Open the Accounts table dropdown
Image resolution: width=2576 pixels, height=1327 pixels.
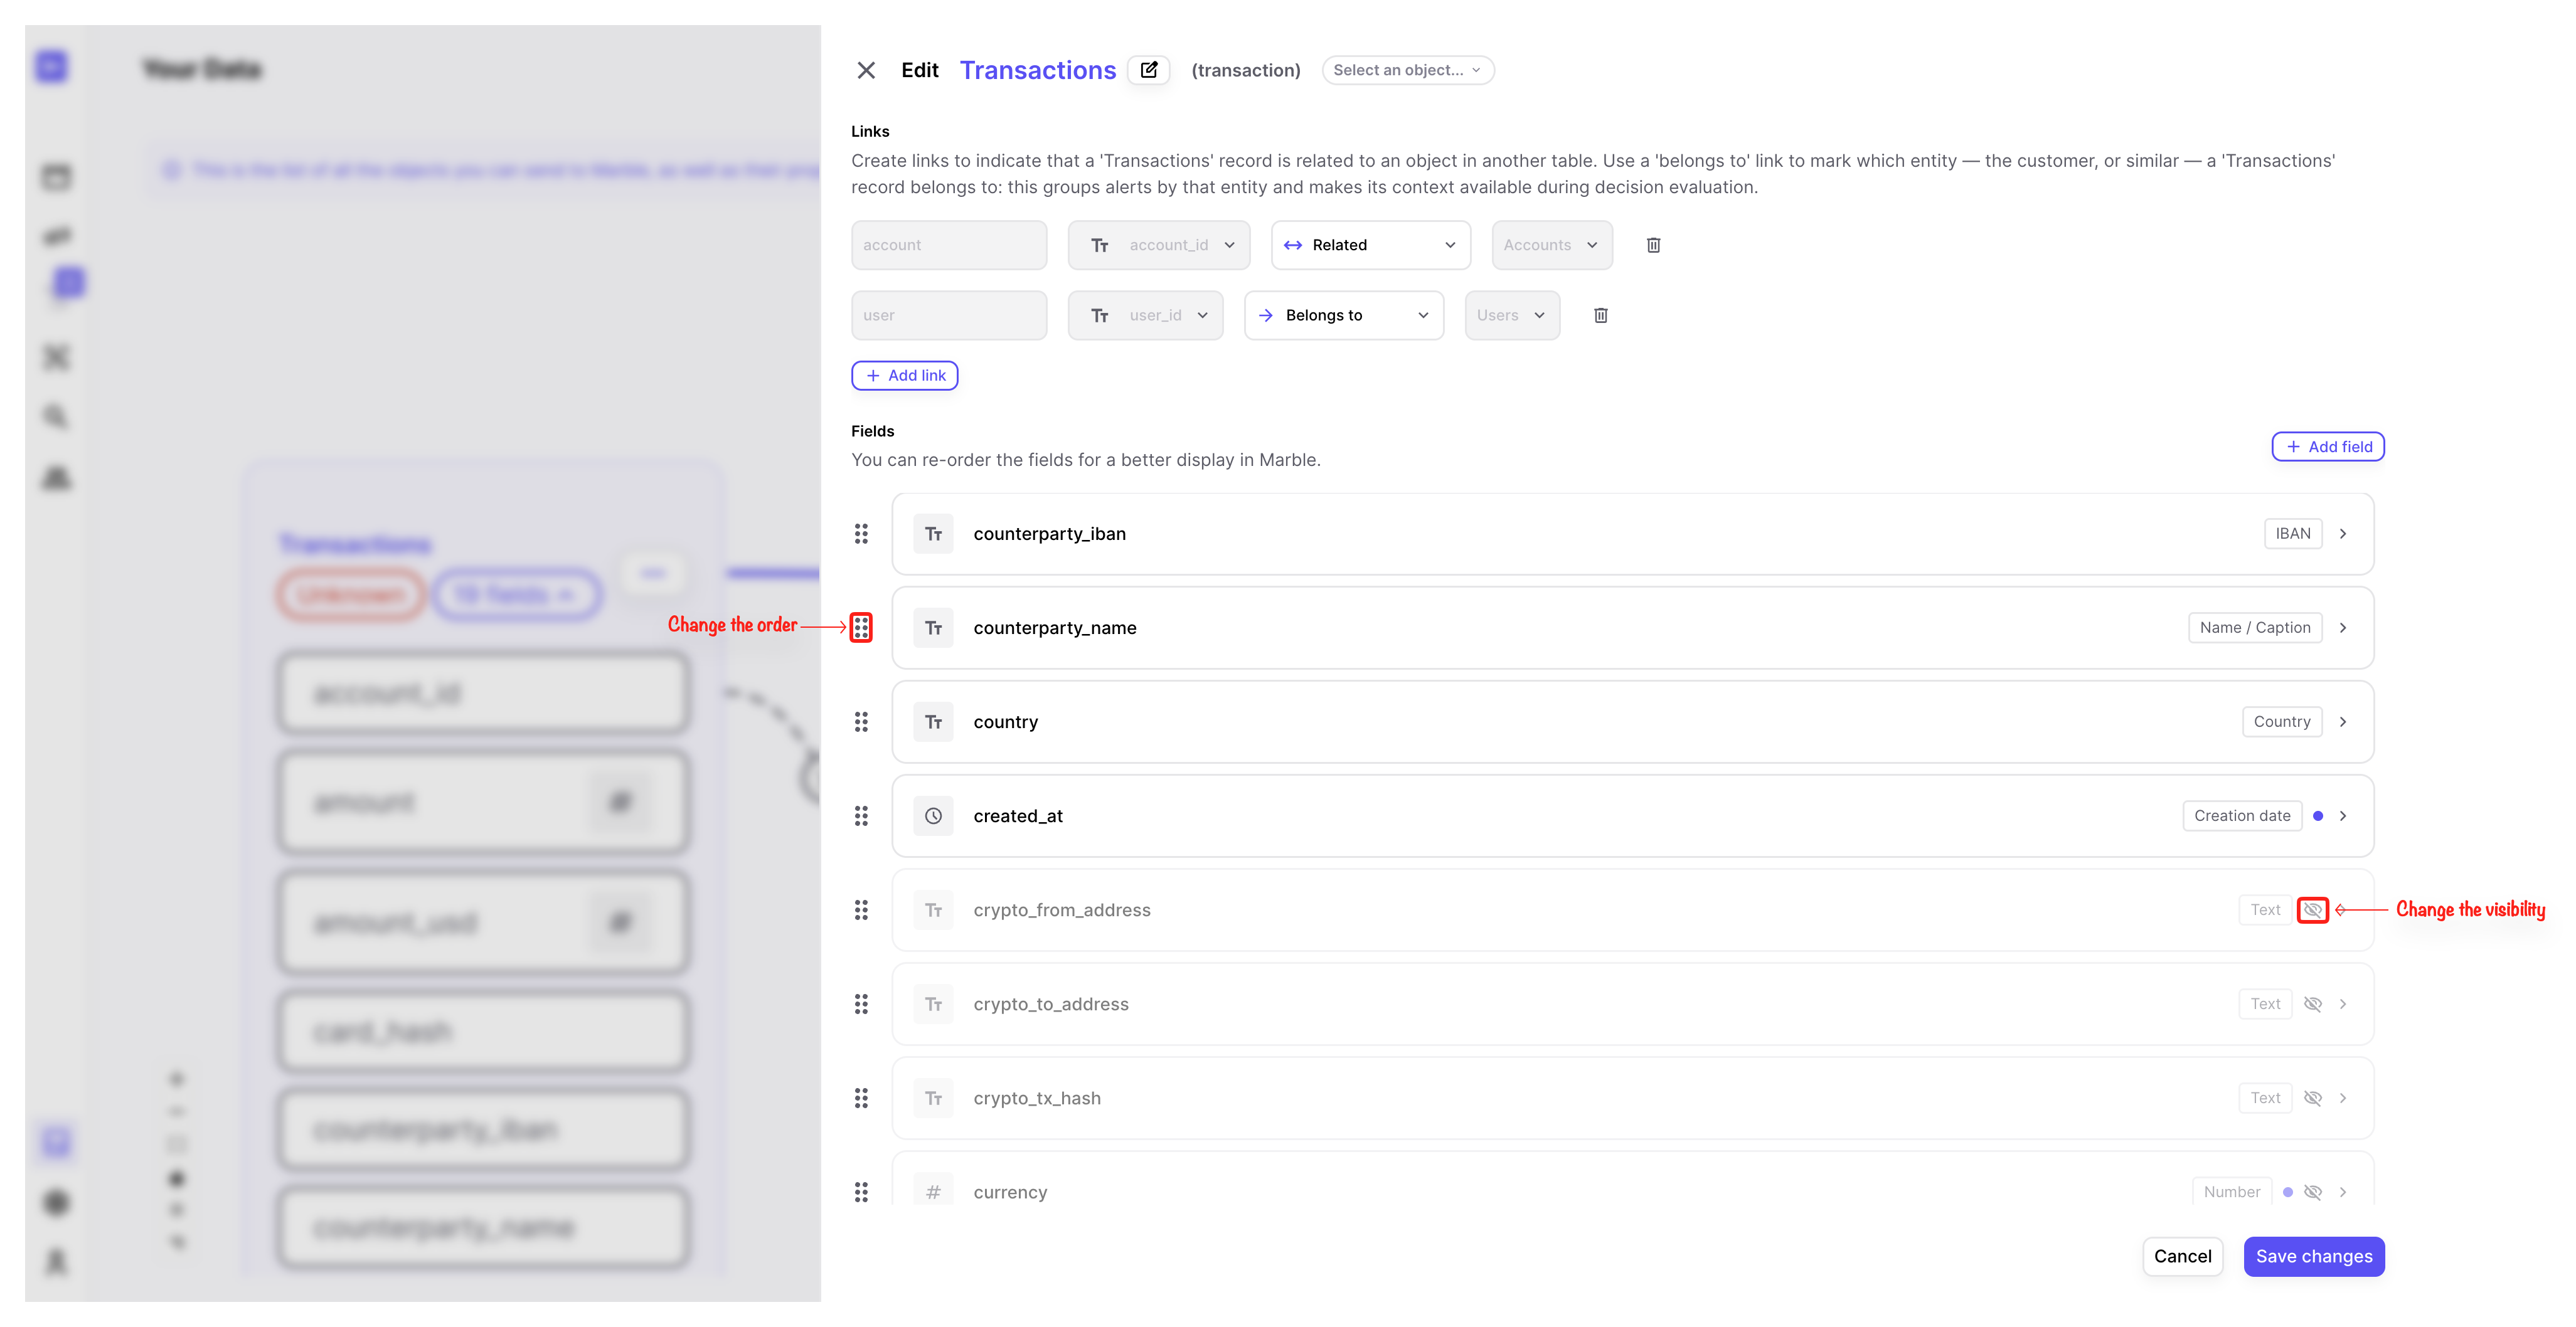(x=1552, y=245)
